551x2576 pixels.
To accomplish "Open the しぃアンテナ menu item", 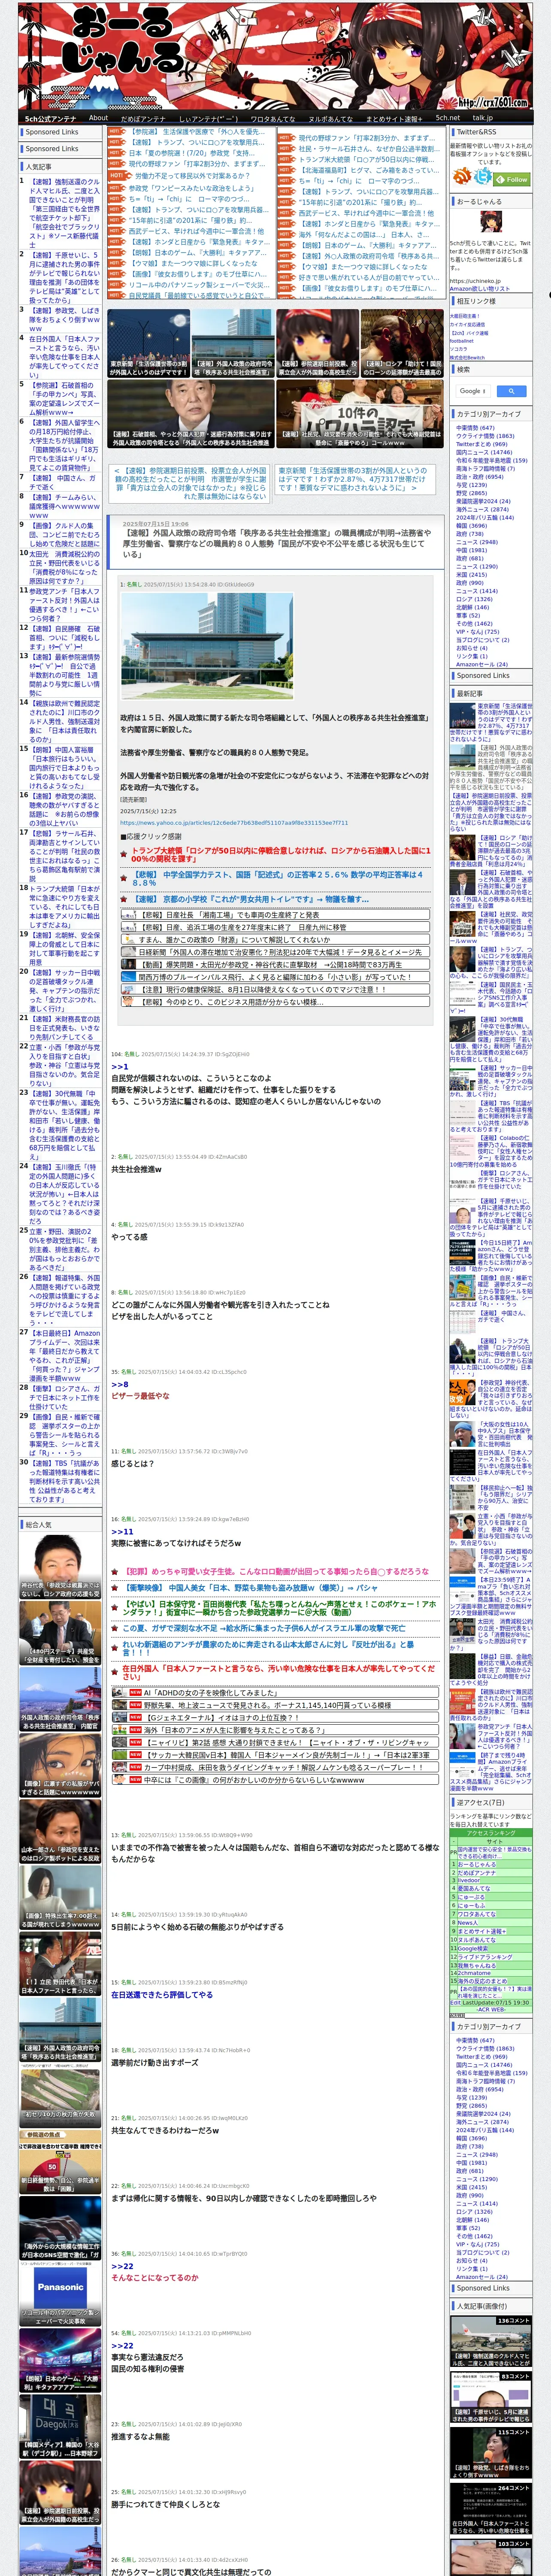I will (208, 118).
